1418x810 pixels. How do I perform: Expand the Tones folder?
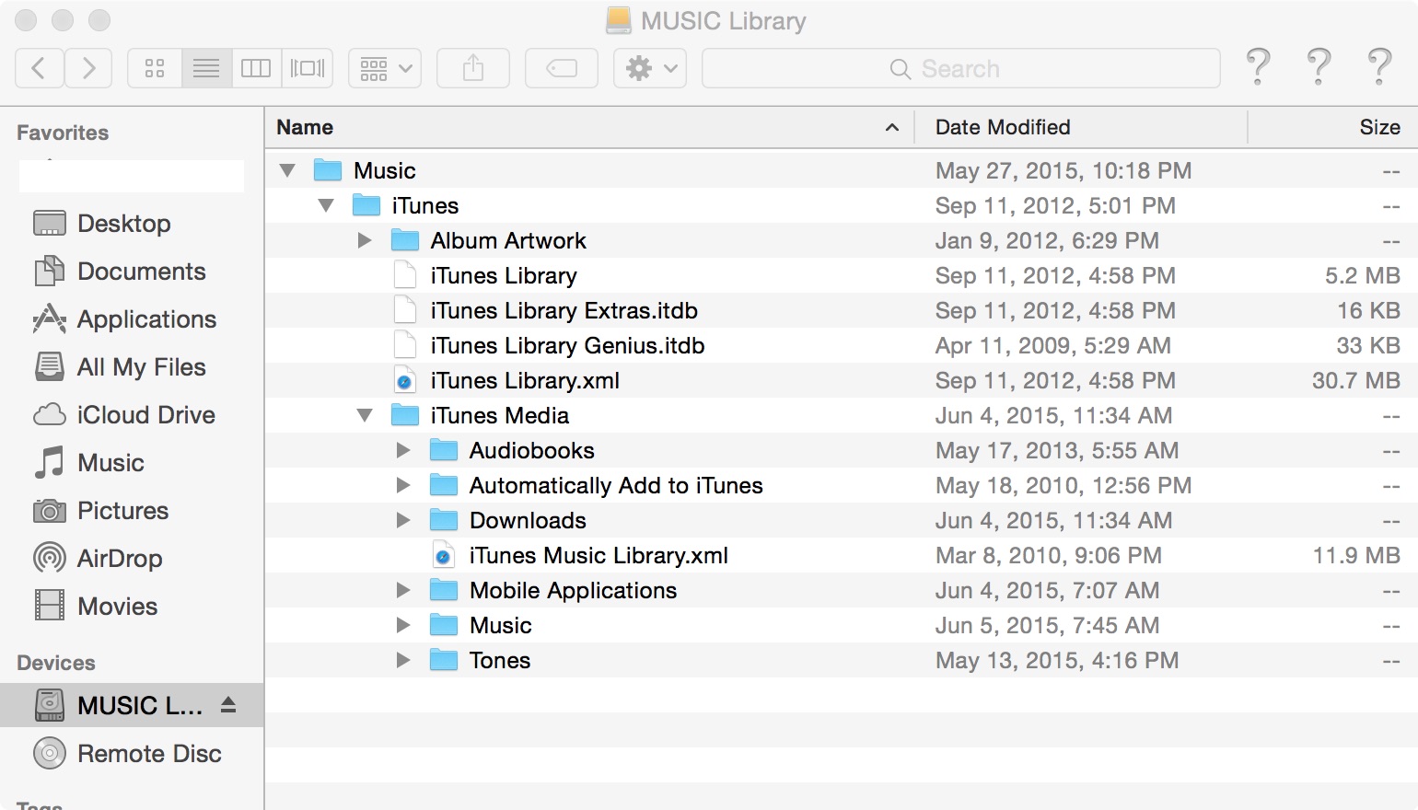click(x=403, y=660)
